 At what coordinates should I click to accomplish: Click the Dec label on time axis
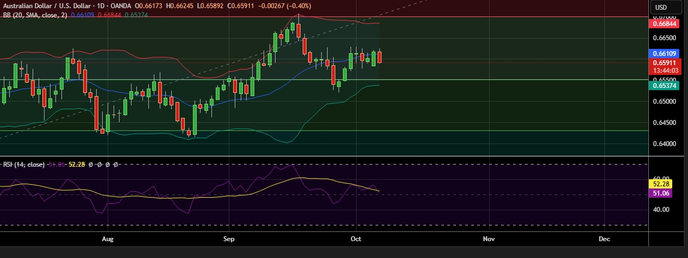(604, 239)
